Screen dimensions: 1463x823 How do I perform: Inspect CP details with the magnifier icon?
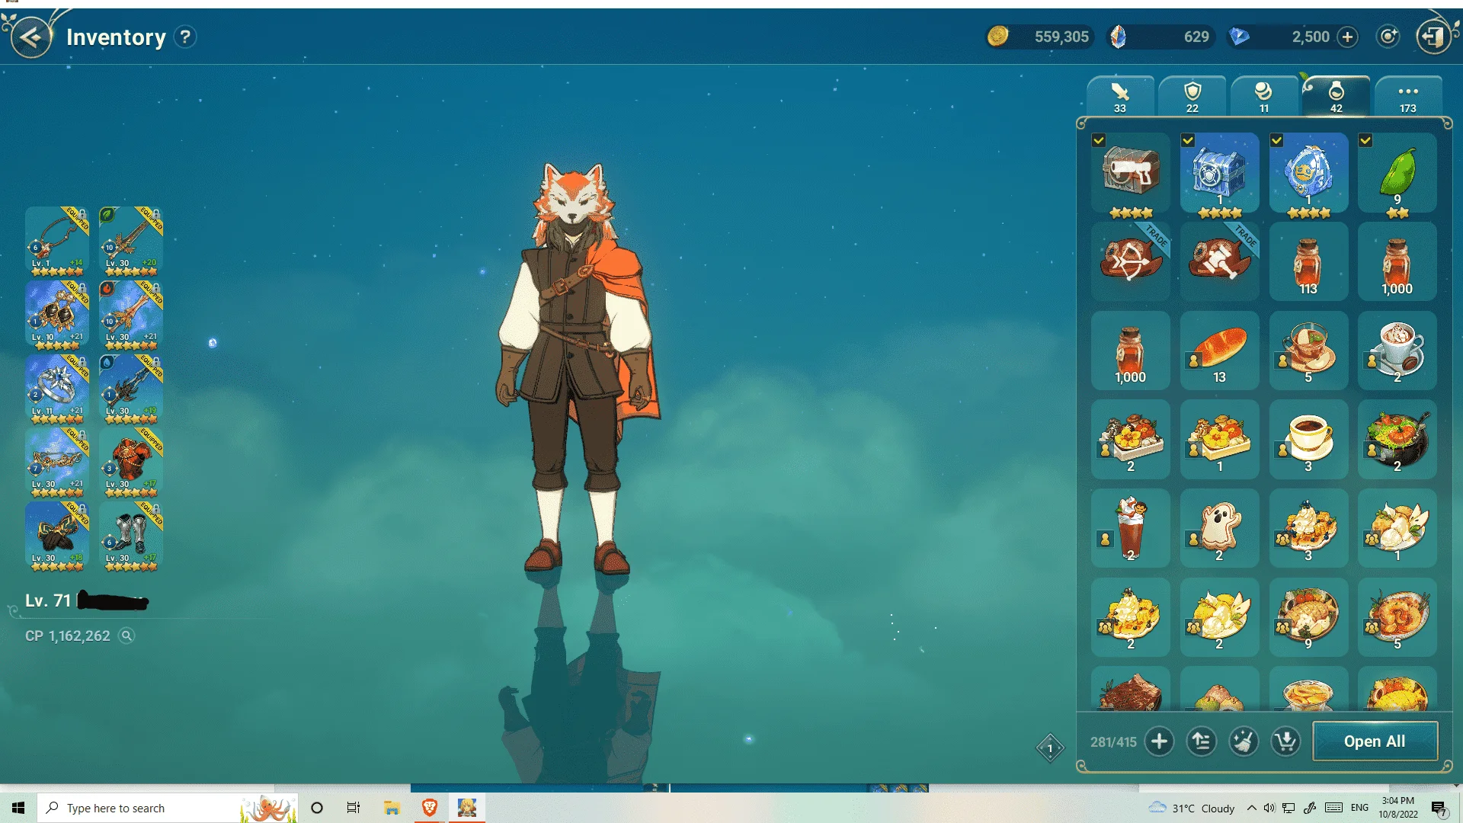[126, 636]
